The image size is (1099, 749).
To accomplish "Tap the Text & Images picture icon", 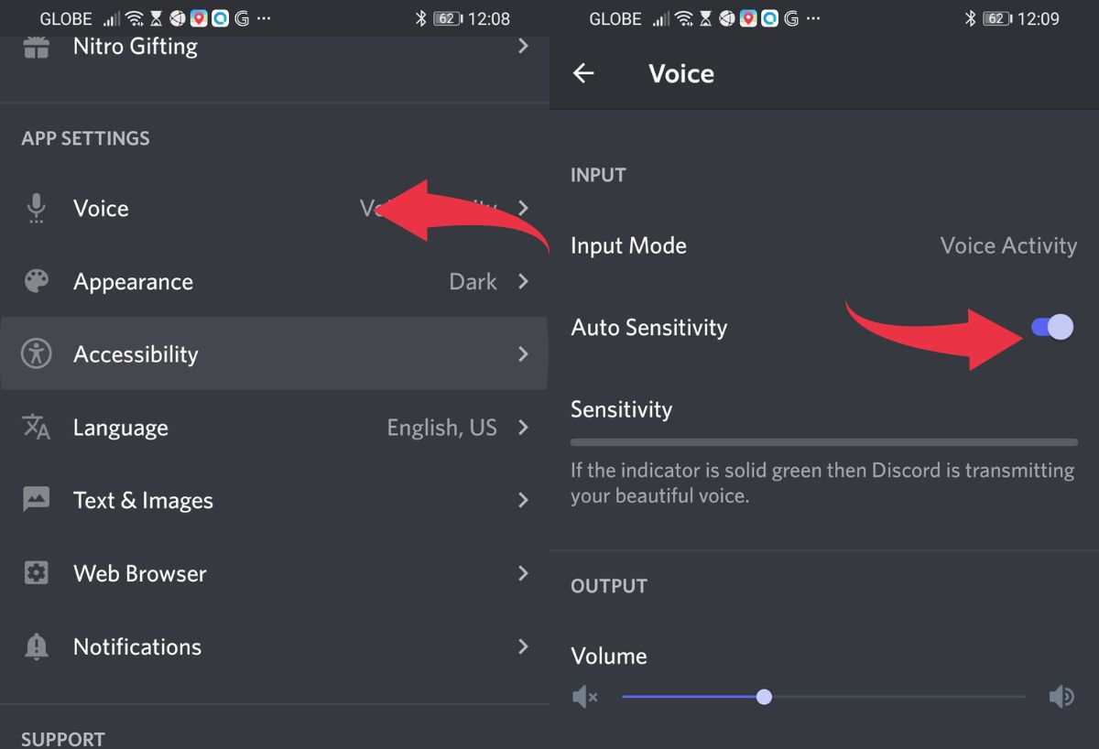I will pos(37,500).
